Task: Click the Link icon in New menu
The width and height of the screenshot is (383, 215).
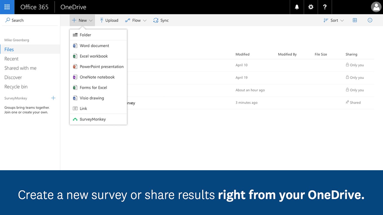Action: 75,108
